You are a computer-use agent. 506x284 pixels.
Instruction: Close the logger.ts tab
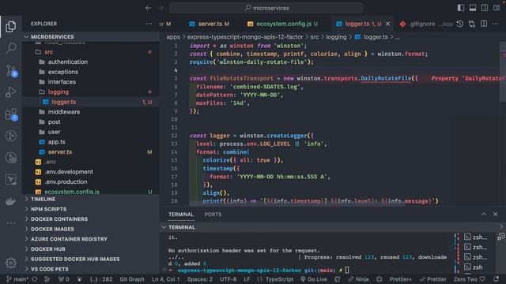tap(387, 24)
